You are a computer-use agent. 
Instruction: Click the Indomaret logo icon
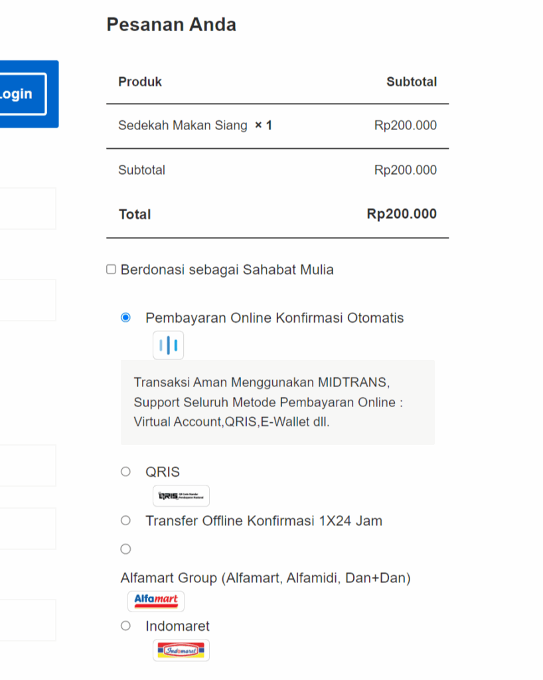point(181,650)
